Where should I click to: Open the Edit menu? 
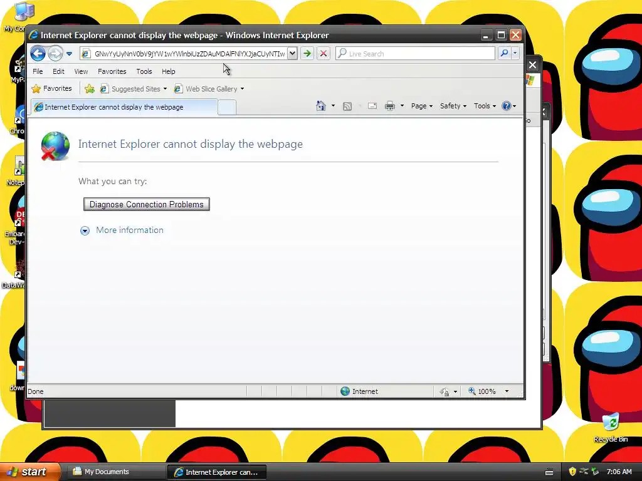(x=58, y=71)
